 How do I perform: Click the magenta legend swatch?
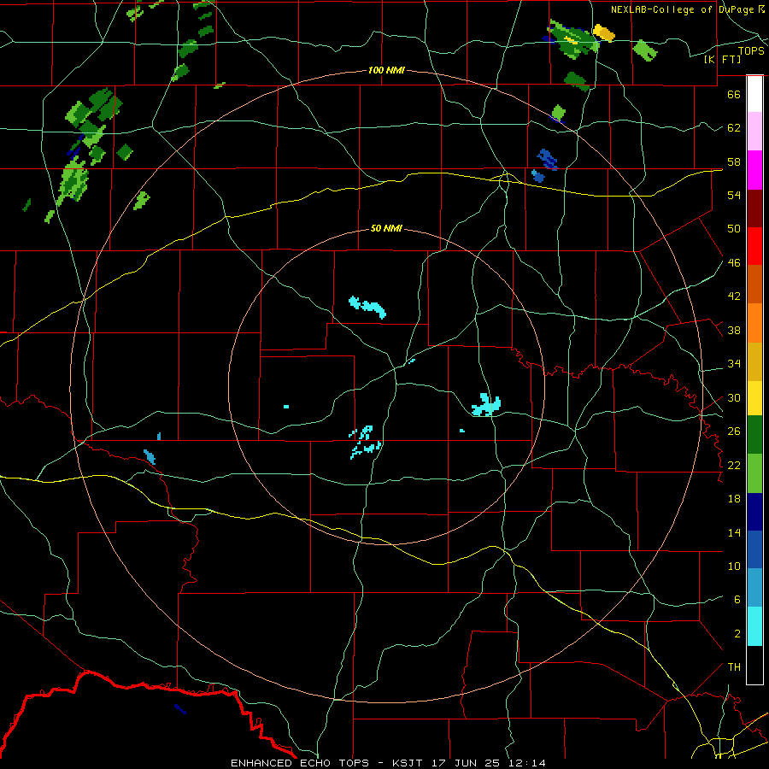[754, 170]
